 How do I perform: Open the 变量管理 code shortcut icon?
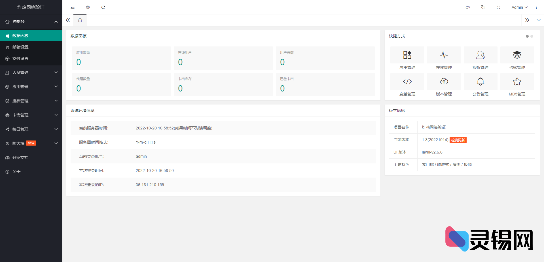click(x=407, y=82)
